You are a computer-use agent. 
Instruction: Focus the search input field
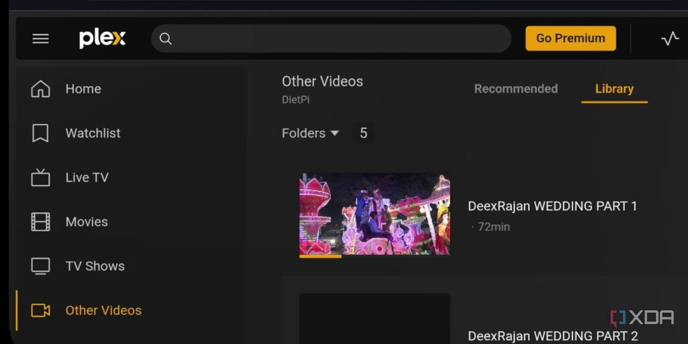331,39
